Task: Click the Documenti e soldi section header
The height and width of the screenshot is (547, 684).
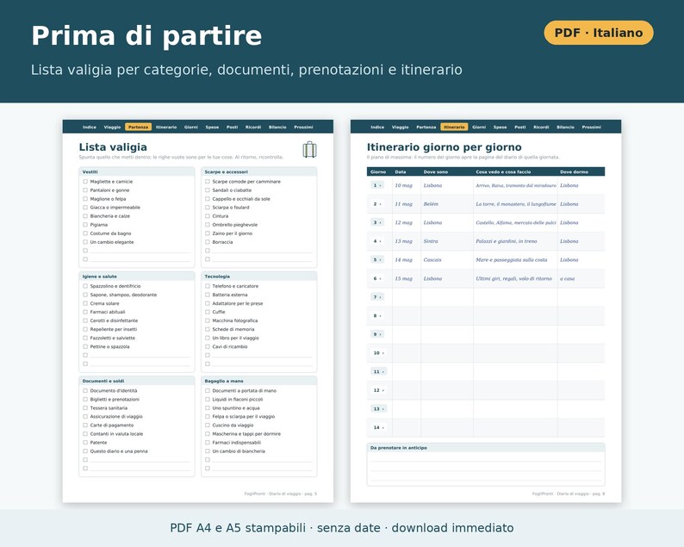Action: pyautogui.click(x=136, y=381)
